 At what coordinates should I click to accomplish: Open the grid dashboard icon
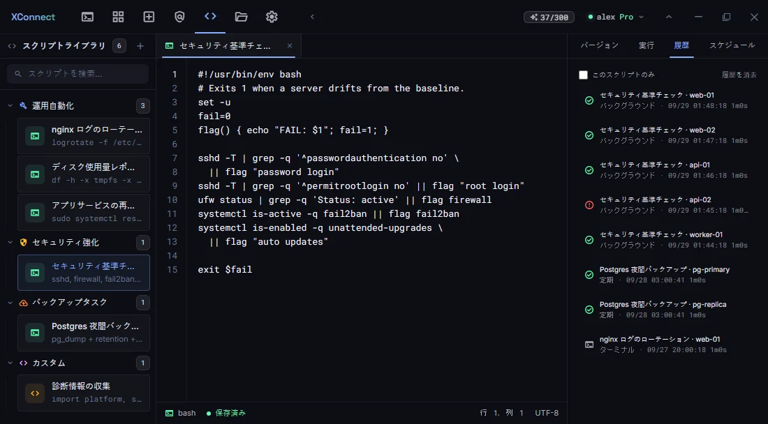pyautogui.click(x=118, y=17)
